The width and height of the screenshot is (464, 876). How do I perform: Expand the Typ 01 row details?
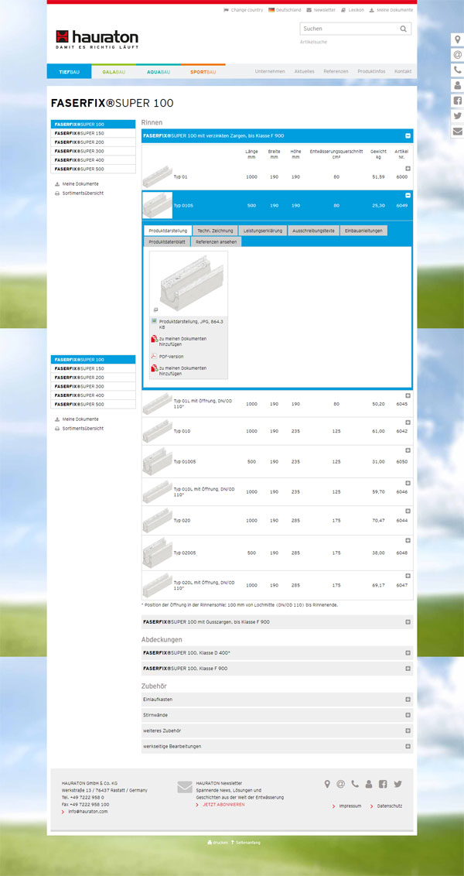408,169
